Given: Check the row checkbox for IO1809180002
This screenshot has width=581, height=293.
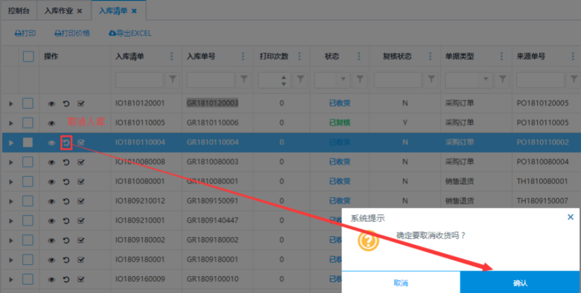Looking at the screenshot, I should (x=28, y=240).
